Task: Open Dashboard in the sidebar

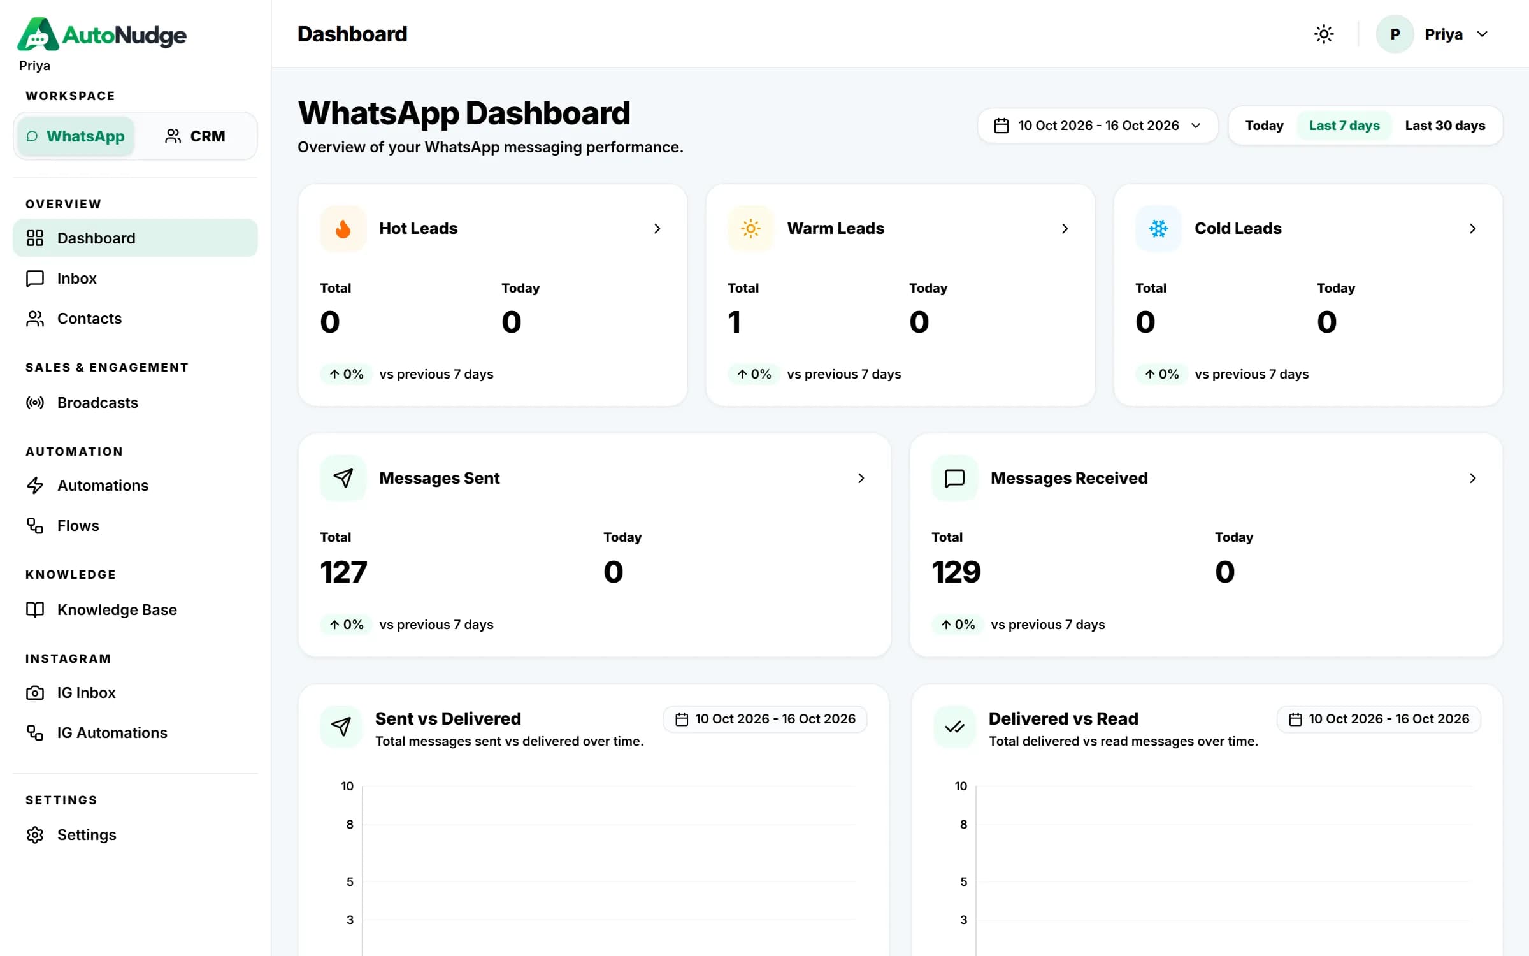Action: (x=135, y=238)
